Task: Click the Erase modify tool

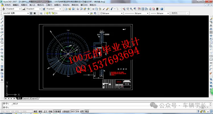Action: point(211,19)
